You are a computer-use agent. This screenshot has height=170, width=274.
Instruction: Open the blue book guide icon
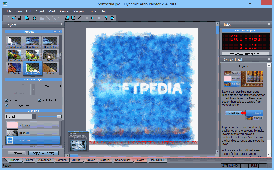pos(112,18)
